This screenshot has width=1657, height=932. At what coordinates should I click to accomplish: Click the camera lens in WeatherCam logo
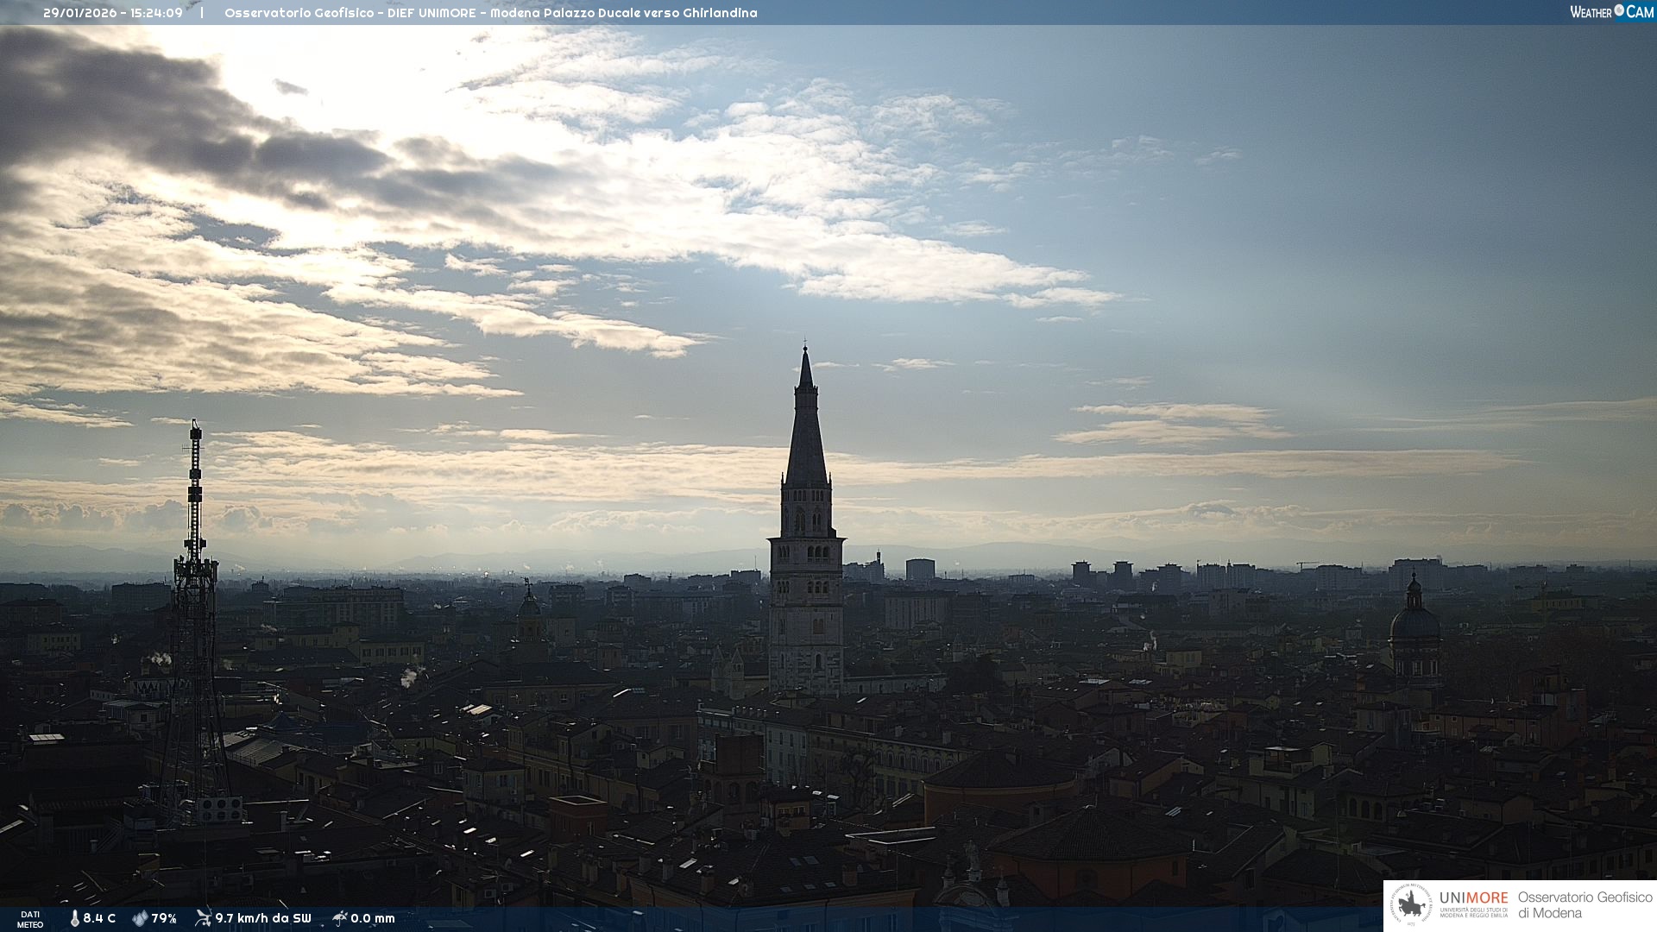click(x=1619, y=10)
